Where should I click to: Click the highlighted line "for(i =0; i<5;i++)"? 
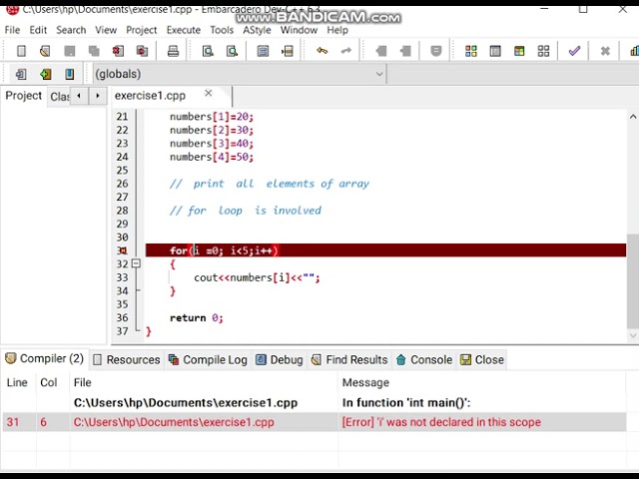point(385,250)
